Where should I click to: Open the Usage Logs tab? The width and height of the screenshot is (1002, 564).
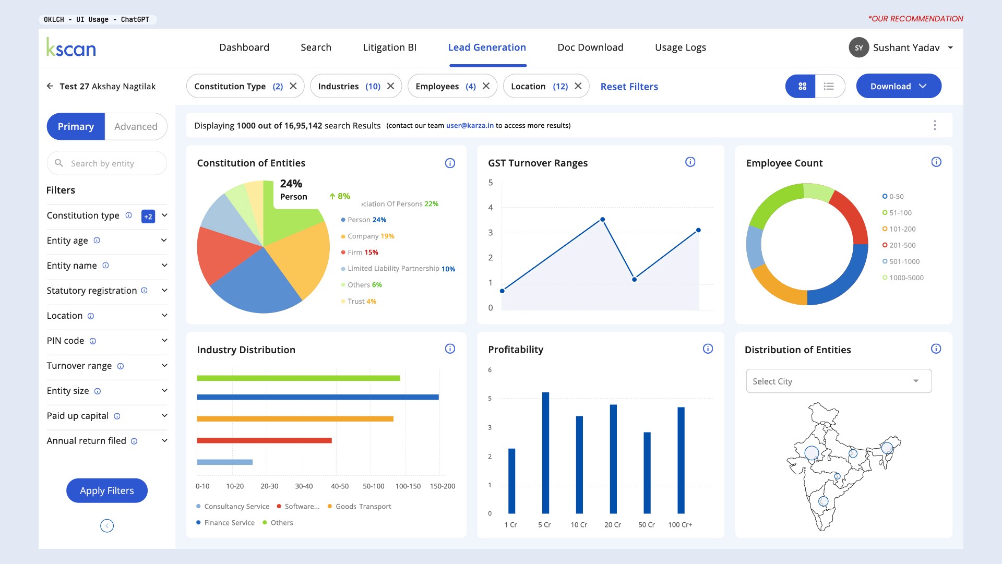click(680, 47)
